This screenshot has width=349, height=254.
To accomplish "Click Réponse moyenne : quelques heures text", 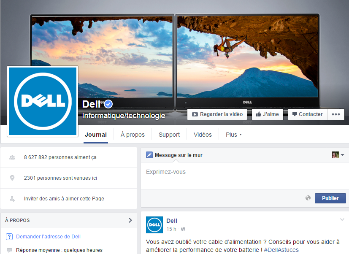I will (59, 250).
